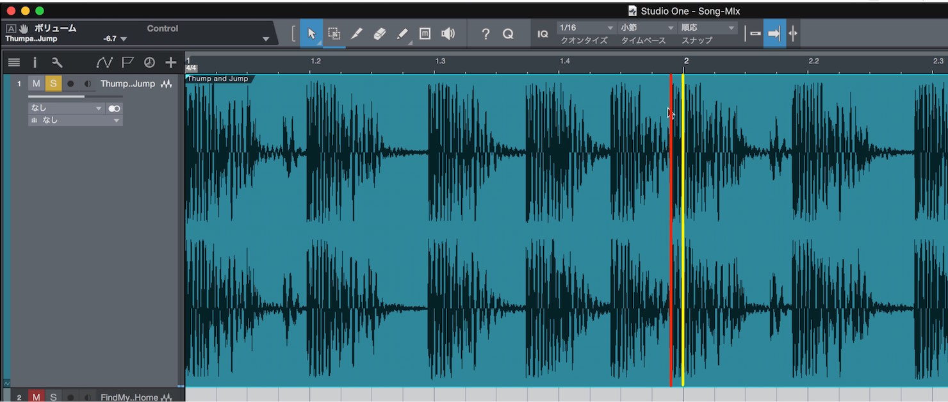
Task: Select the Range tool
Action: click(x=334, y=34)
